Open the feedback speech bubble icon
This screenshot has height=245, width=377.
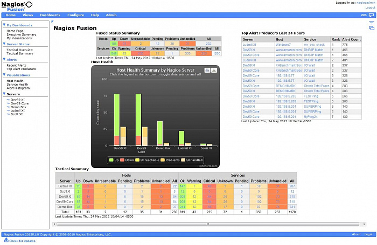click(x=372, y=15)
